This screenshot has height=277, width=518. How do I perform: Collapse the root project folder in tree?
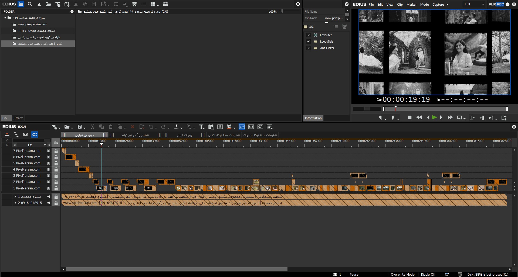click(5, 18)
